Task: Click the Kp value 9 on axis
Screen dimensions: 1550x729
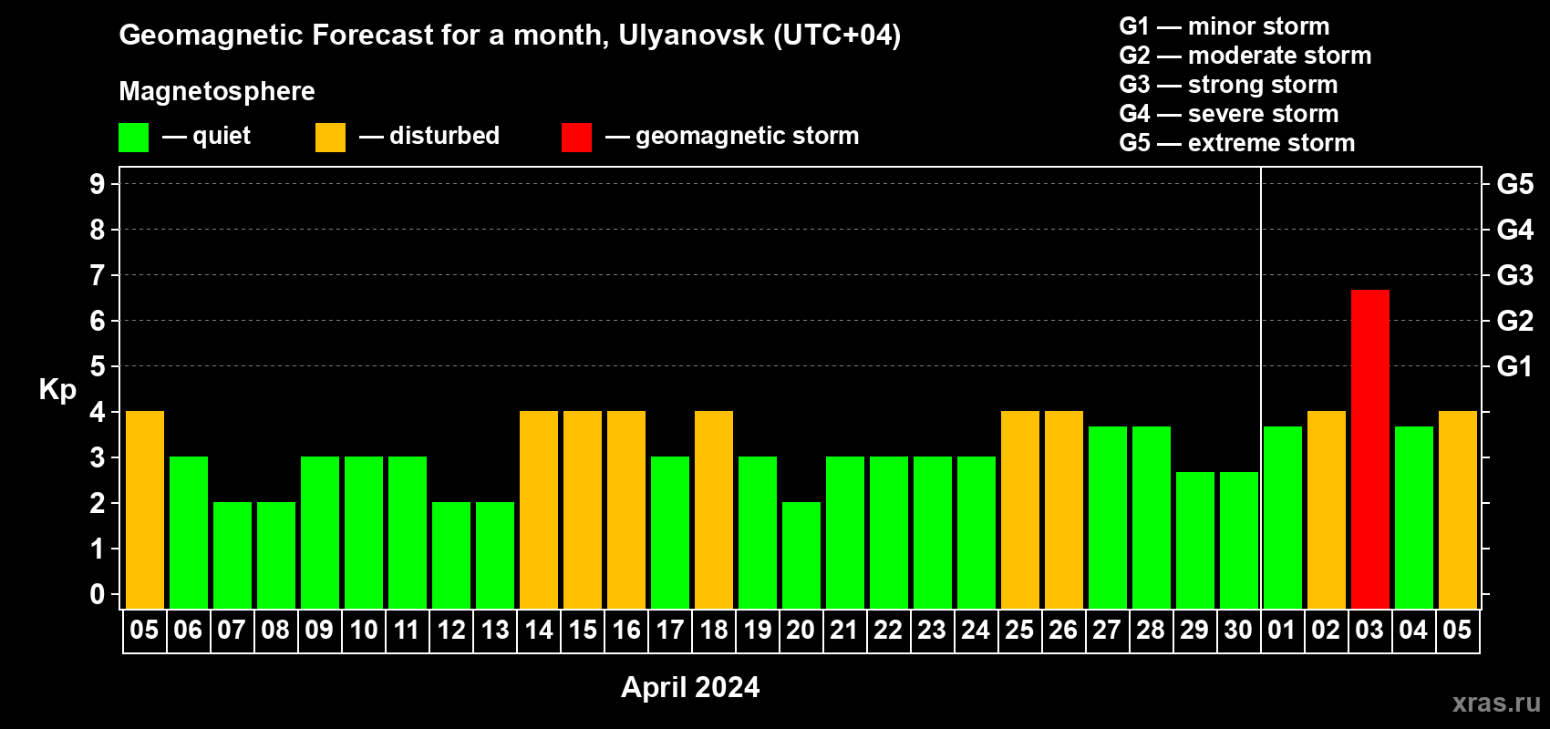Action: [98, 184]
